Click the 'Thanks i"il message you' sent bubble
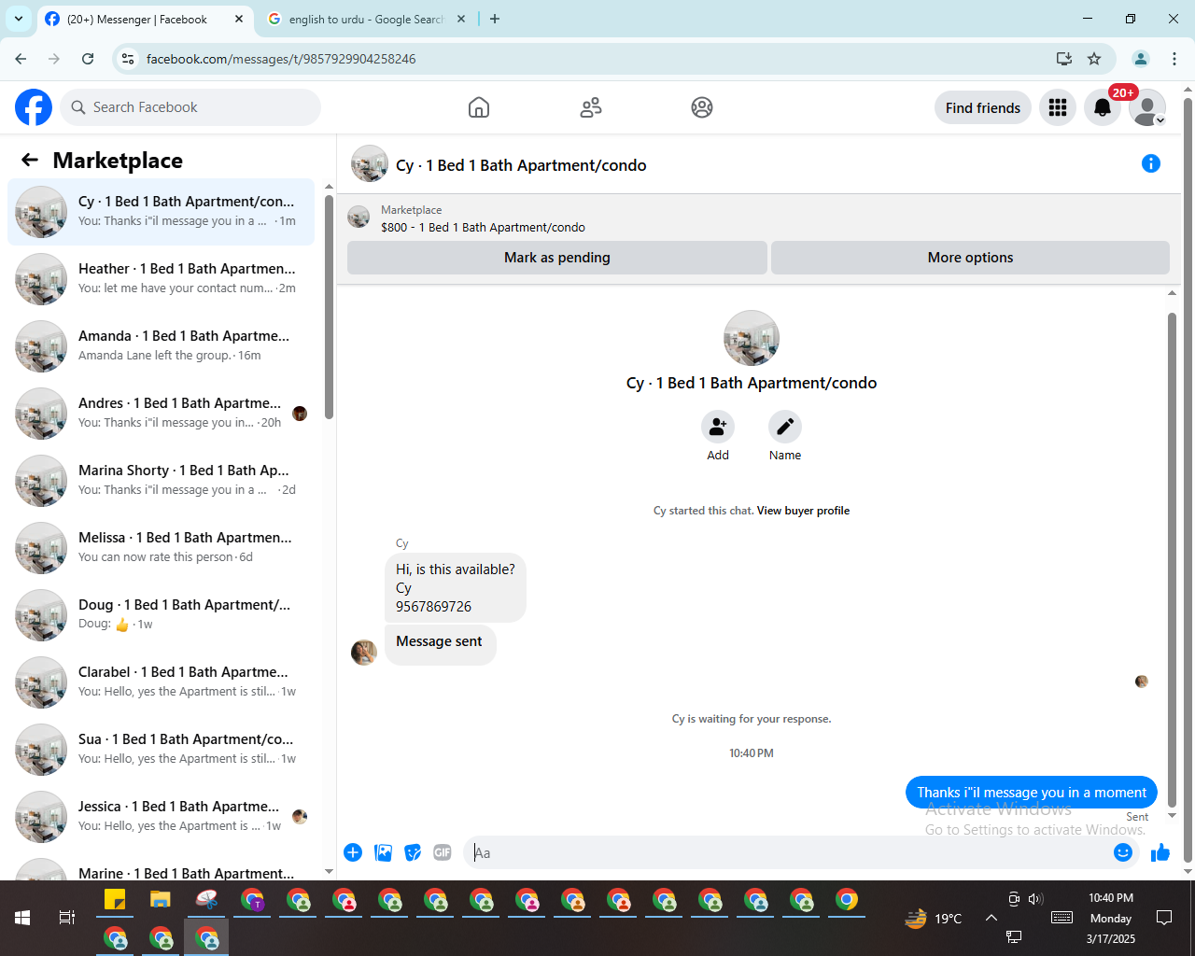This screenshot has height=956, width=1195. [1032, 793]
